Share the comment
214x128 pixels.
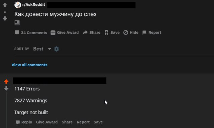coord(67,122)
